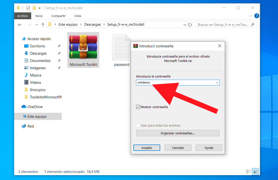Click inside the search box
The height and width of the screenshot is (180, 278).
tap(225, 24)
